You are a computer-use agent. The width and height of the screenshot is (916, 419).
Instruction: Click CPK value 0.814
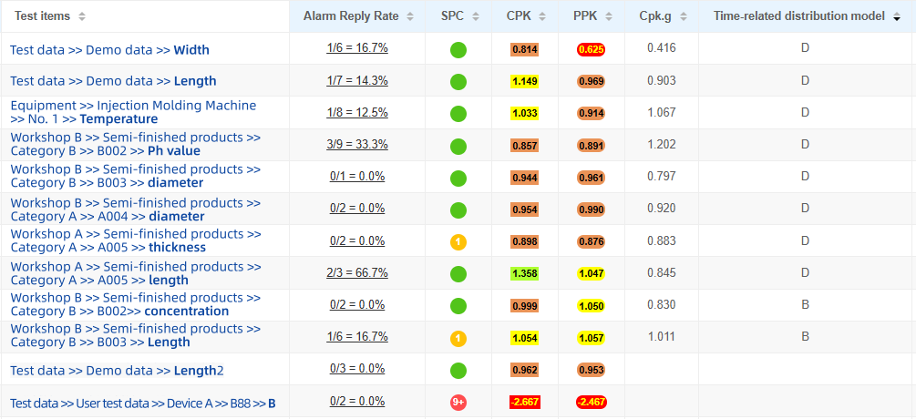[524, 49]
